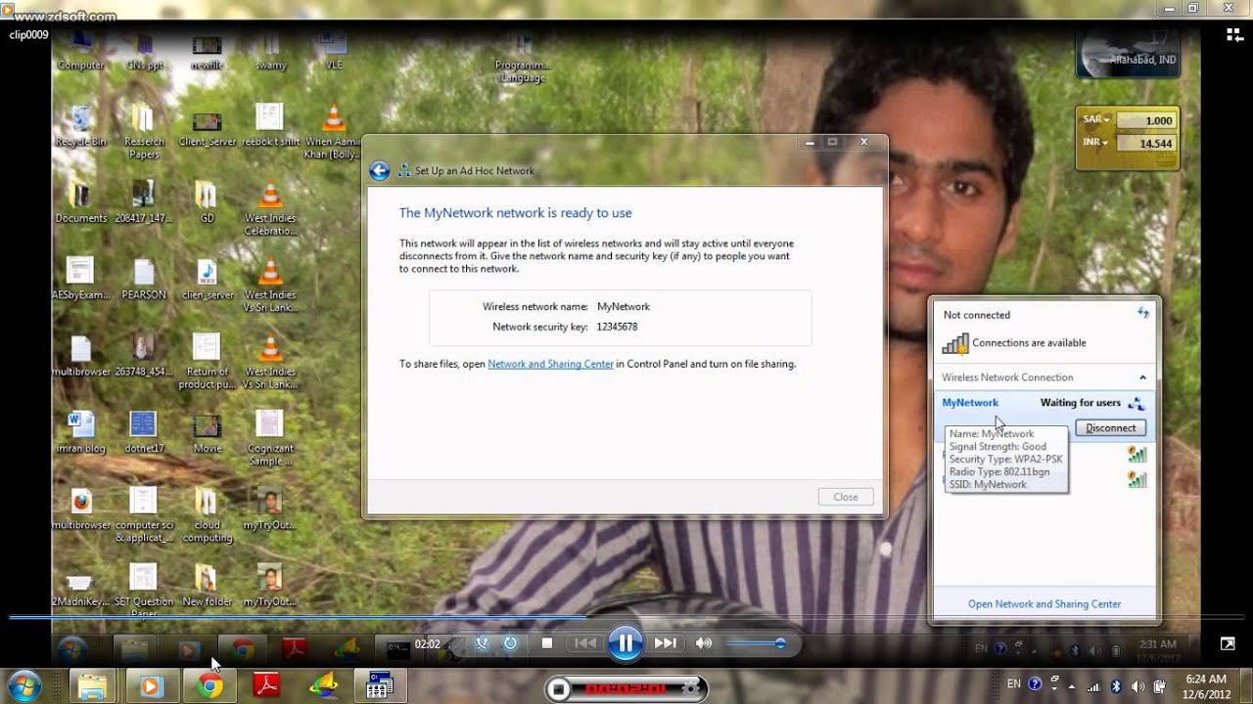Exit full-screen mode via the bottom-right arrow icon
Image resolution: width=1253 pixels, height=704 pixels.
pos(1228,643)
